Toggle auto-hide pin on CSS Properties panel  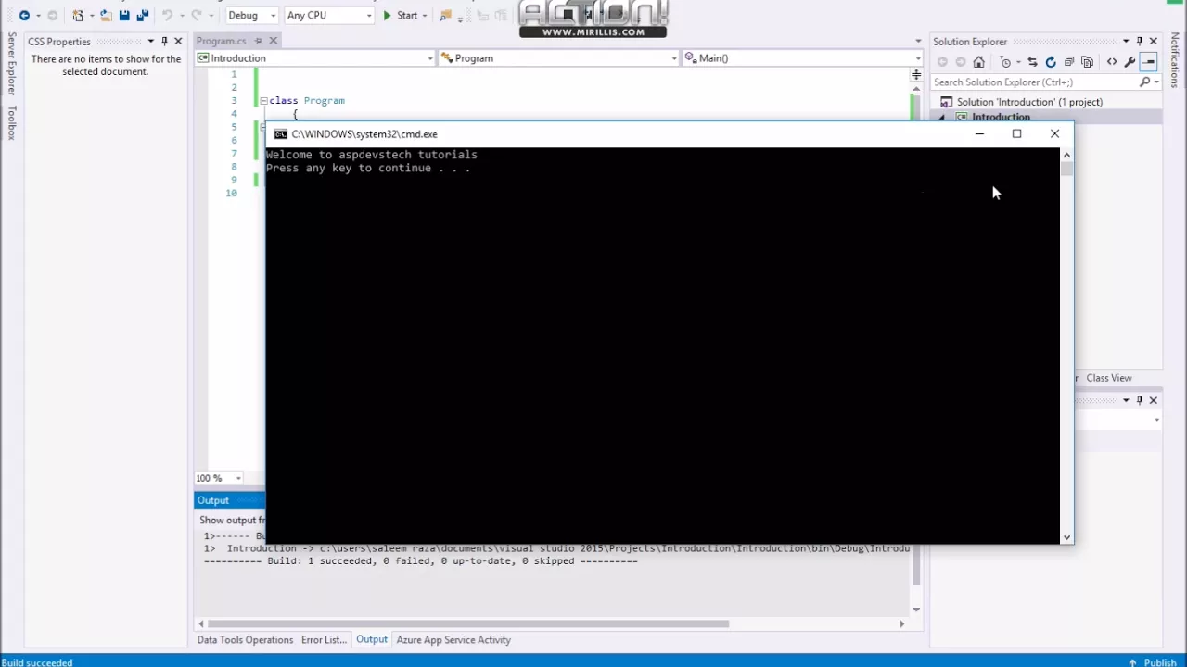coord(164,42)
